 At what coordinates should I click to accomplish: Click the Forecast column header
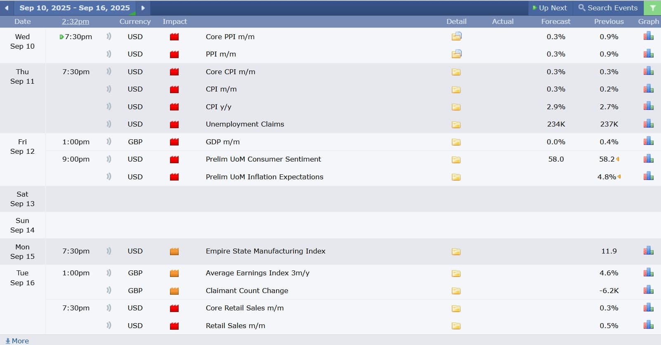tap(556, 21)
